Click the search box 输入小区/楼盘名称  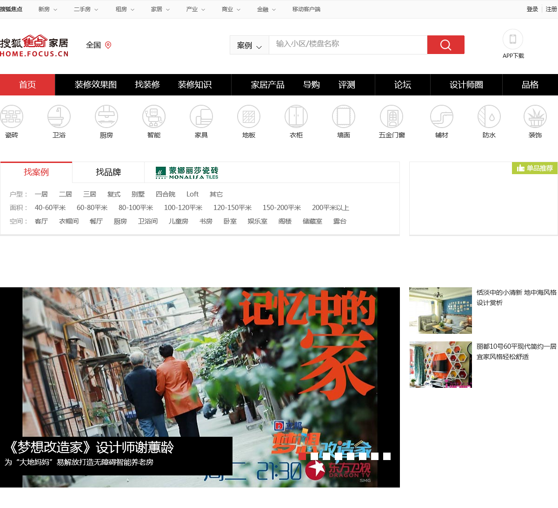click(x=348, y=45)
